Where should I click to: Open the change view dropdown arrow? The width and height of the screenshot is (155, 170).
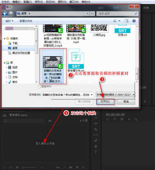tap(120, 21)
